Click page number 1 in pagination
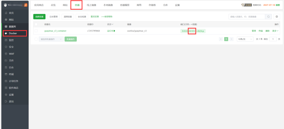Viewport: 284px width, 129px height. click(226, 39)
